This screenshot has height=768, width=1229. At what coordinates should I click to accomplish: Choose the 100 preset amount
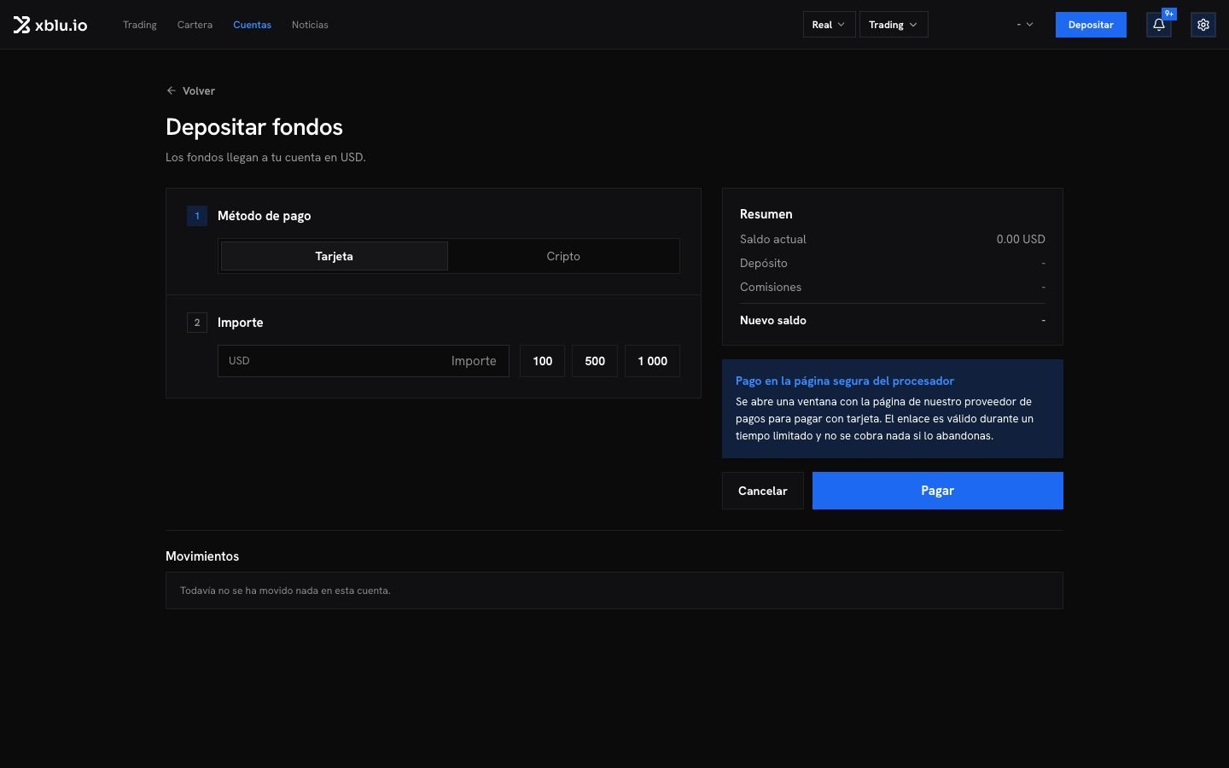pyautogui.click(x=543, y=361)
